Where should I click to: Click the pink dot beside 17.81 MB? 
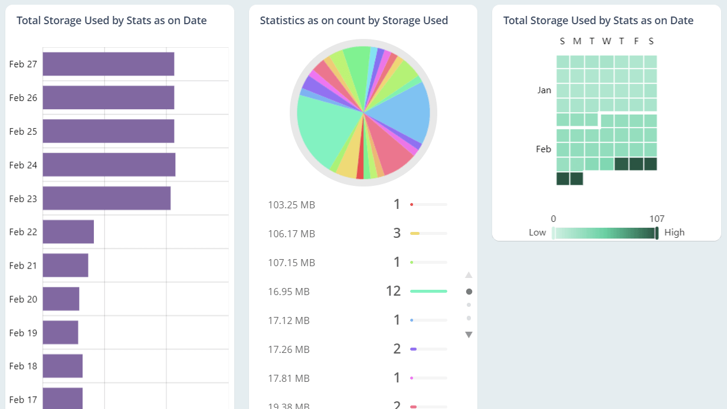click(x=411, y=378)
